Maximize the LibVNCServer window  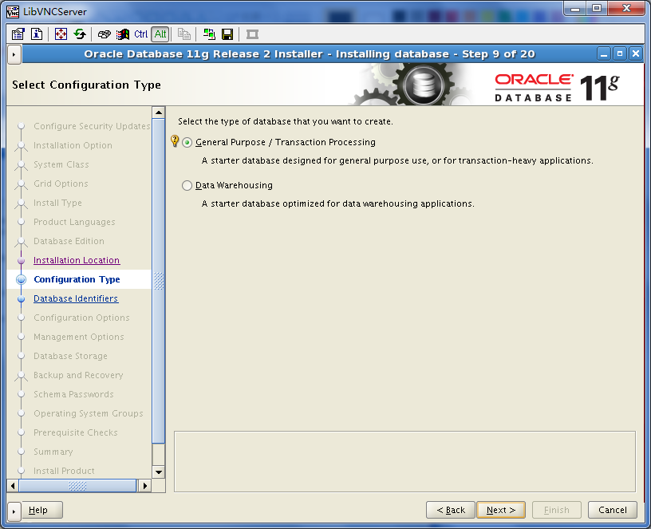coord(597,8)
